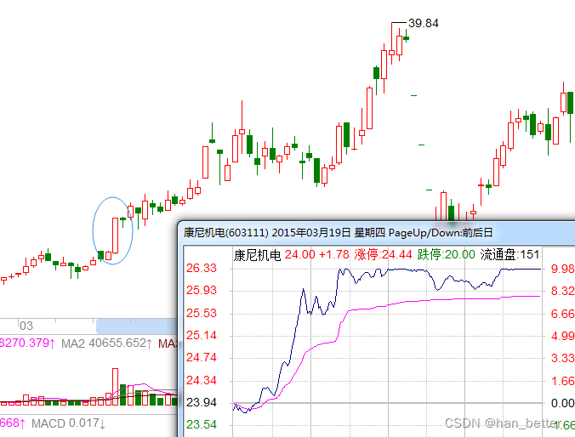575x437 pixels.
Task: Click the 3.33 percent axis label
Action: [563, 358]
